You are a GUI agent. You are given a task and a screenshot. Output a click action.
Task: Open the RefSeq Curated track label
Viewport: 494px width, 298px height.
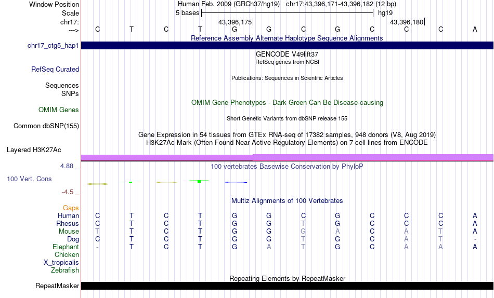55,69
